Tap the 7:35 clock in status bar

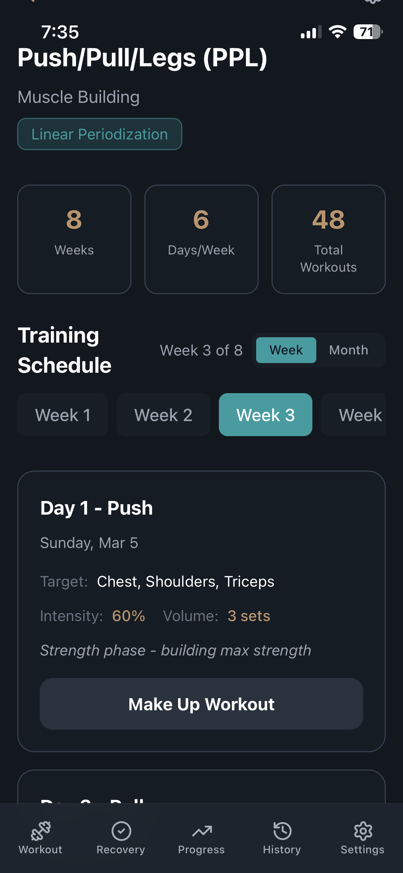click(x=59, y=32)
